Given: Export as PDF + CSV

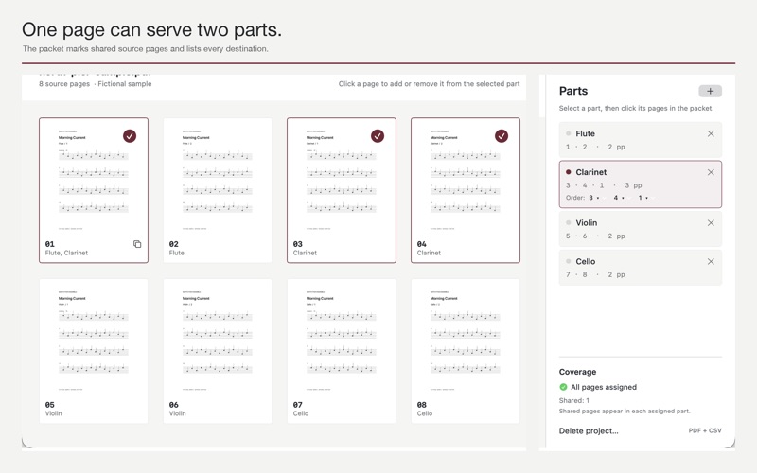Looking at the screenshot, I should pyautogui.click(x=705, y=430).
